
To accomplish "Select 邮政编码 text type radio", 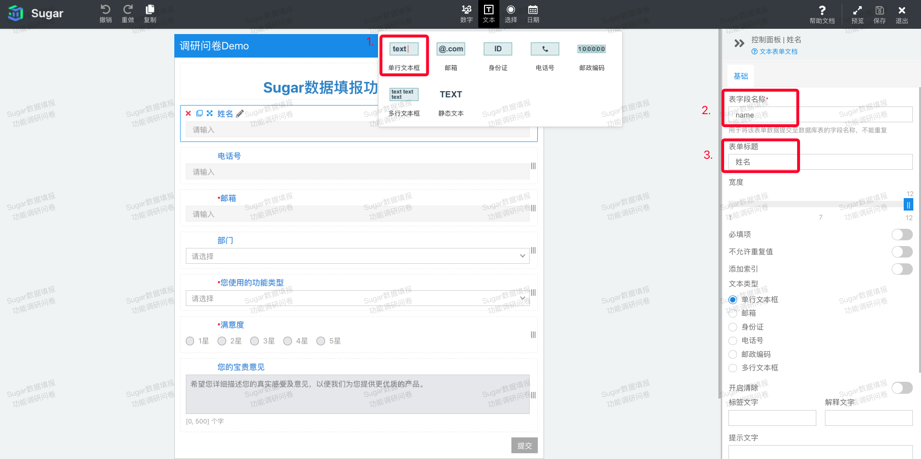I will click(733, 354).
